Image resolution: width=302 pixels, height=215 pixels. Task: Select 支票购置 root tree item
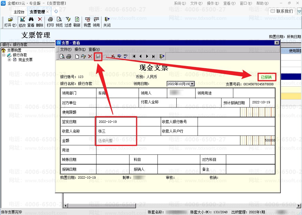(14, 50)
